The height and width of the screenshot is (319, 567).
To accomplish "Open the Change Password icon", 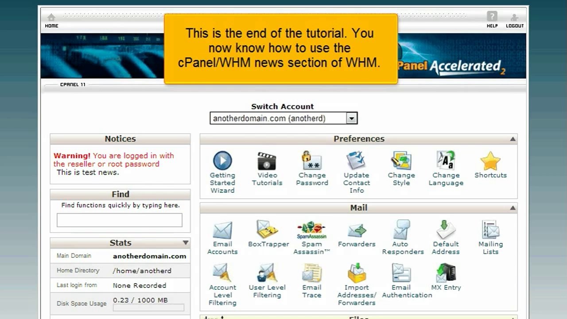I will [312, 160].
